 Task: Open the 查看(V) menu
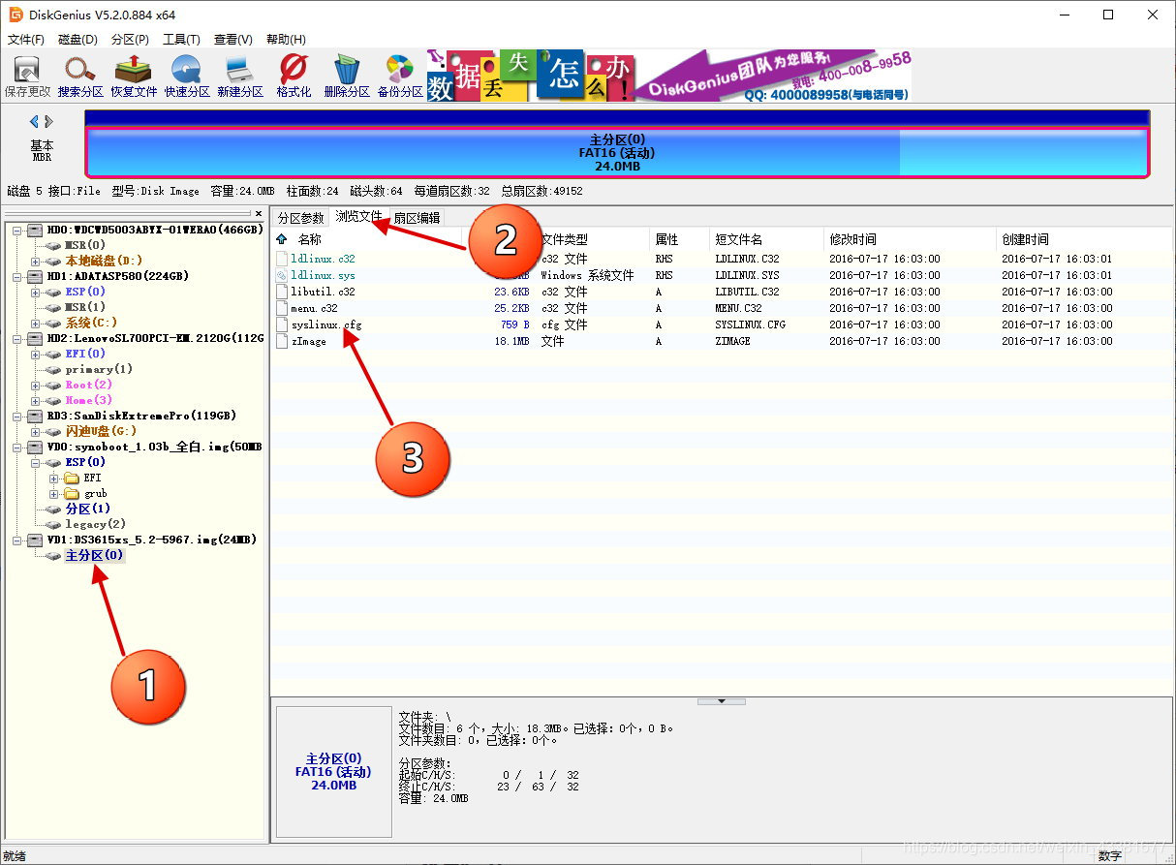pos(233,40)
